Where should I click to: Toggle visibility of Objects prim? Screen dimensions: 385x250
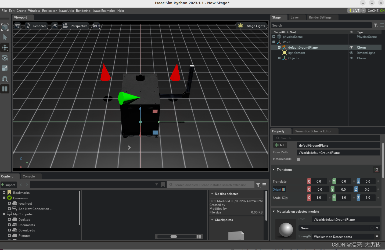point(351,58)
